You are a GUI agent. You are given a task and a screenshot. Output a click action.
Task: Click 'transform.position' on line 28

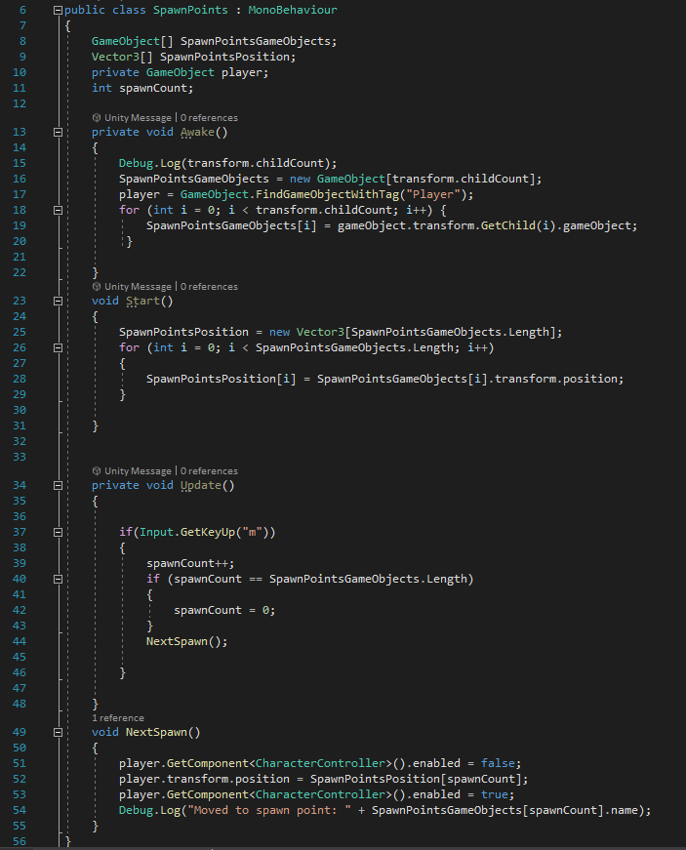(x=555, y=379)
